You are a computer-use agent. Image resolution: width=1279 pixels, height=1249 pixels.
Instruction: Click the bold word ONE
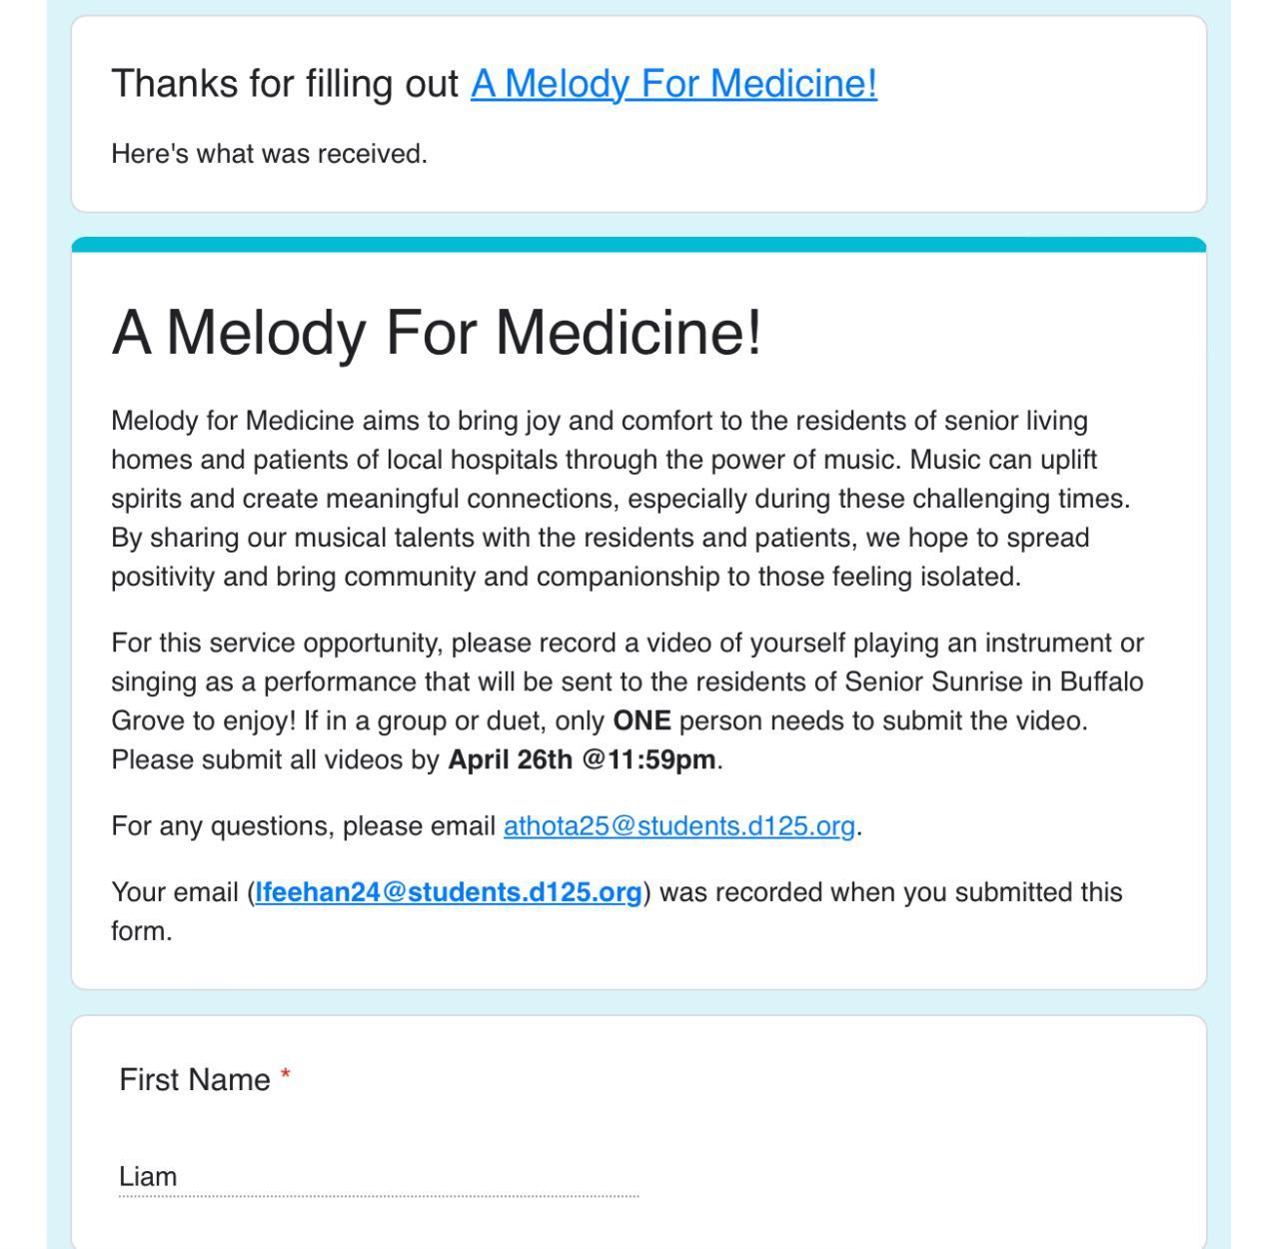(641, 721)
